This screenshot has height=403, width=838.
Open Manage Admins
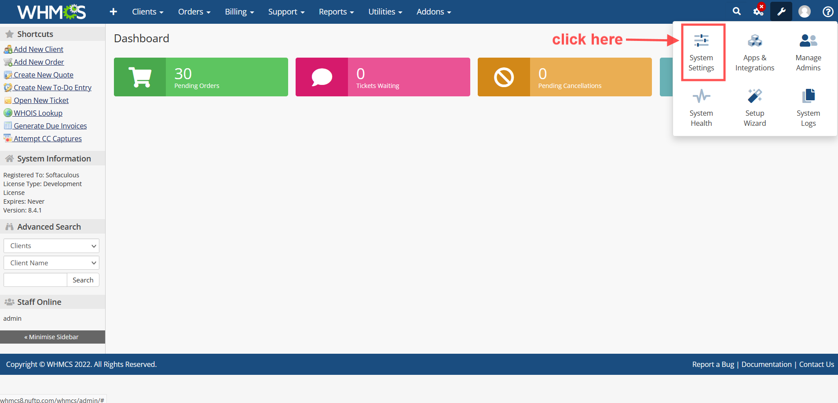808,53
